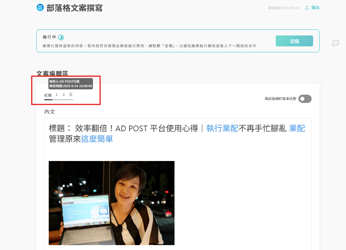346x250 pixels.
Task: Click the 匯出 export link
Action: [315, 8]
